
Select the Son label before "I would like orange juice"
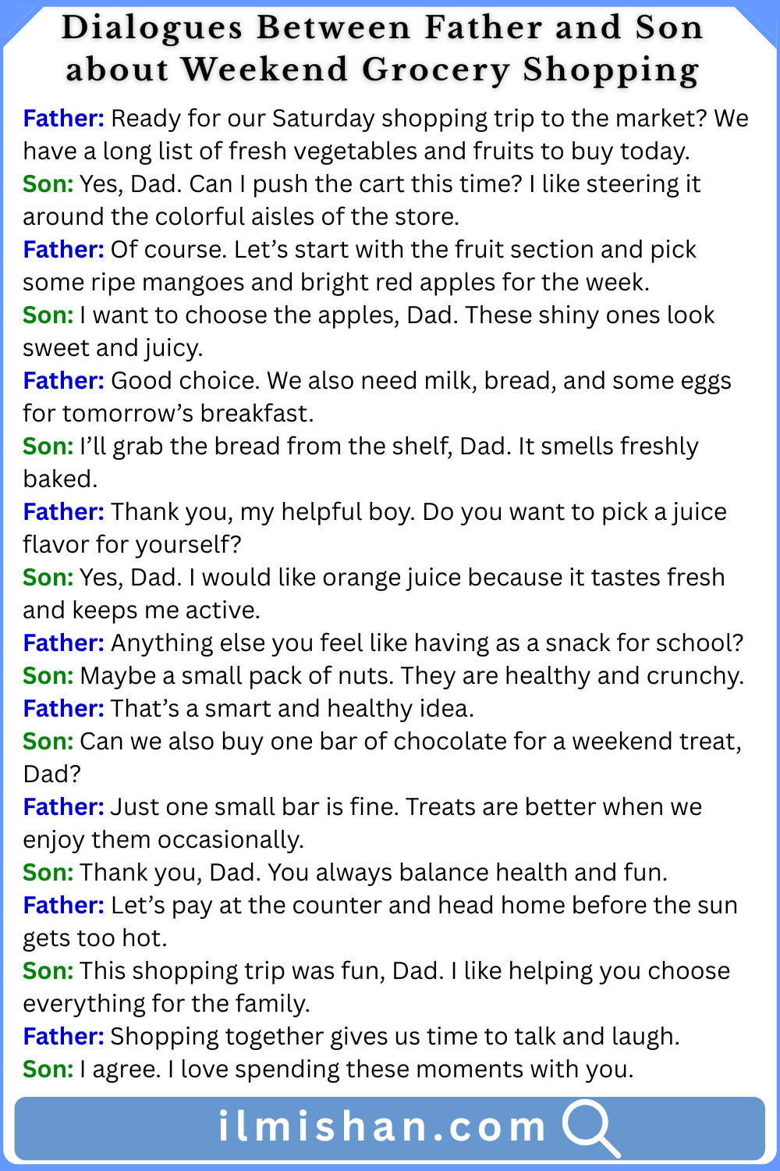click(48, 578)
